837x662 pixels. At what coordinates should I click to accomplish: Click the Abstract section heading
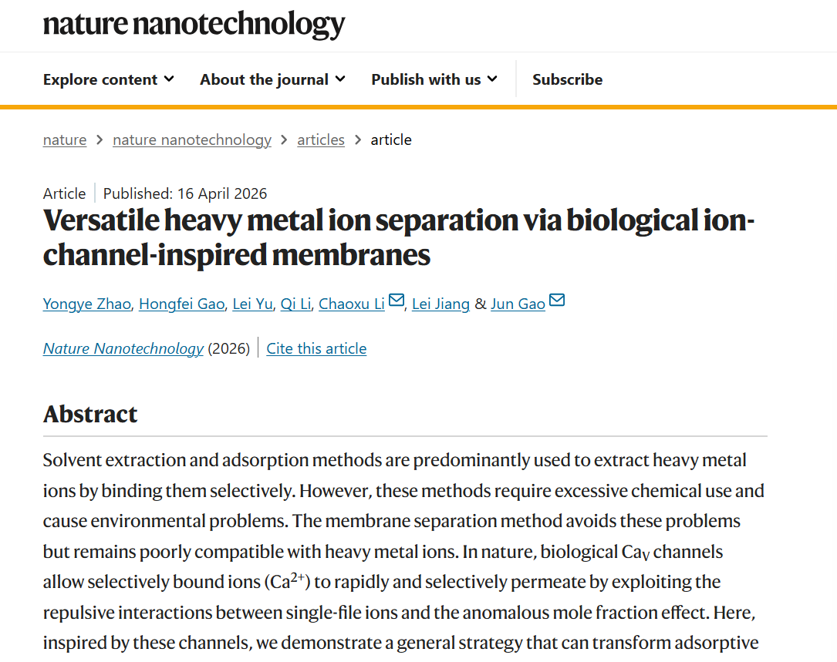(90, 414)
